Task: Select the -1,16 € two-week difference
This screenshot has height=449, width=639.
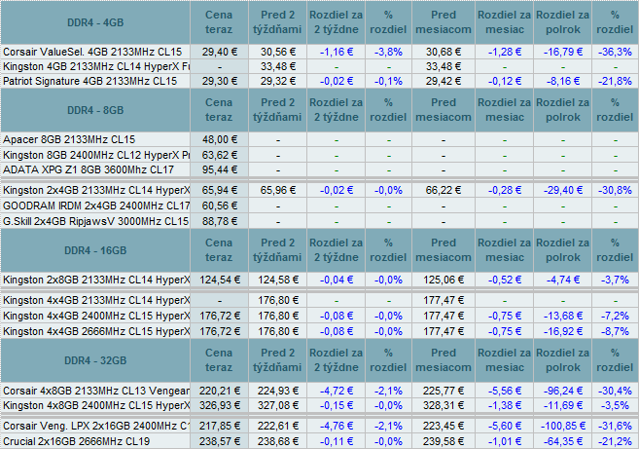Action: click(337, 52)
